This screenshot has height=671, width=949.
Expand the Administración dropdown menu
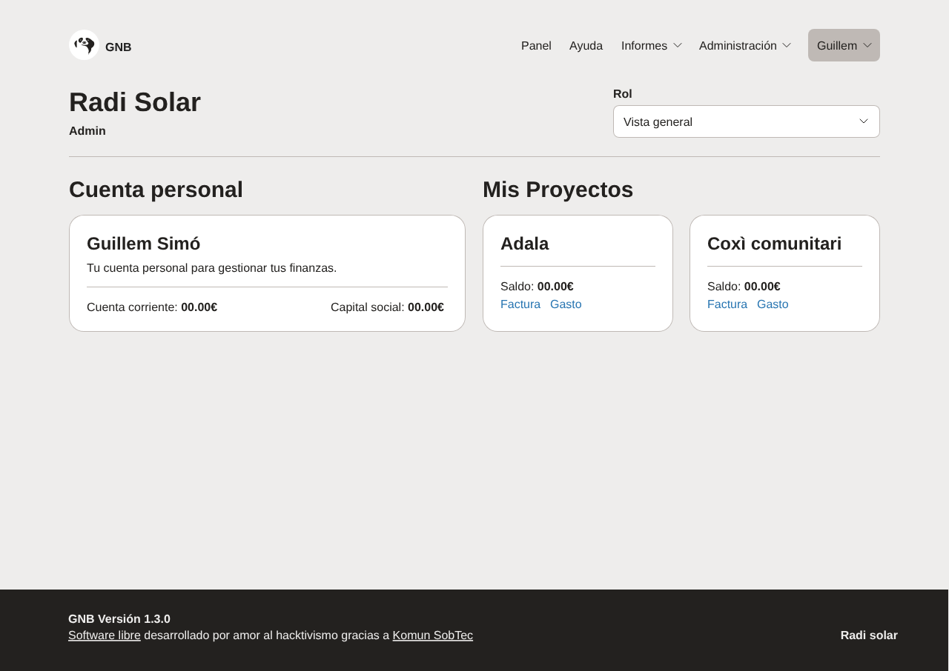pyautogui.click(x=738, y=46)
